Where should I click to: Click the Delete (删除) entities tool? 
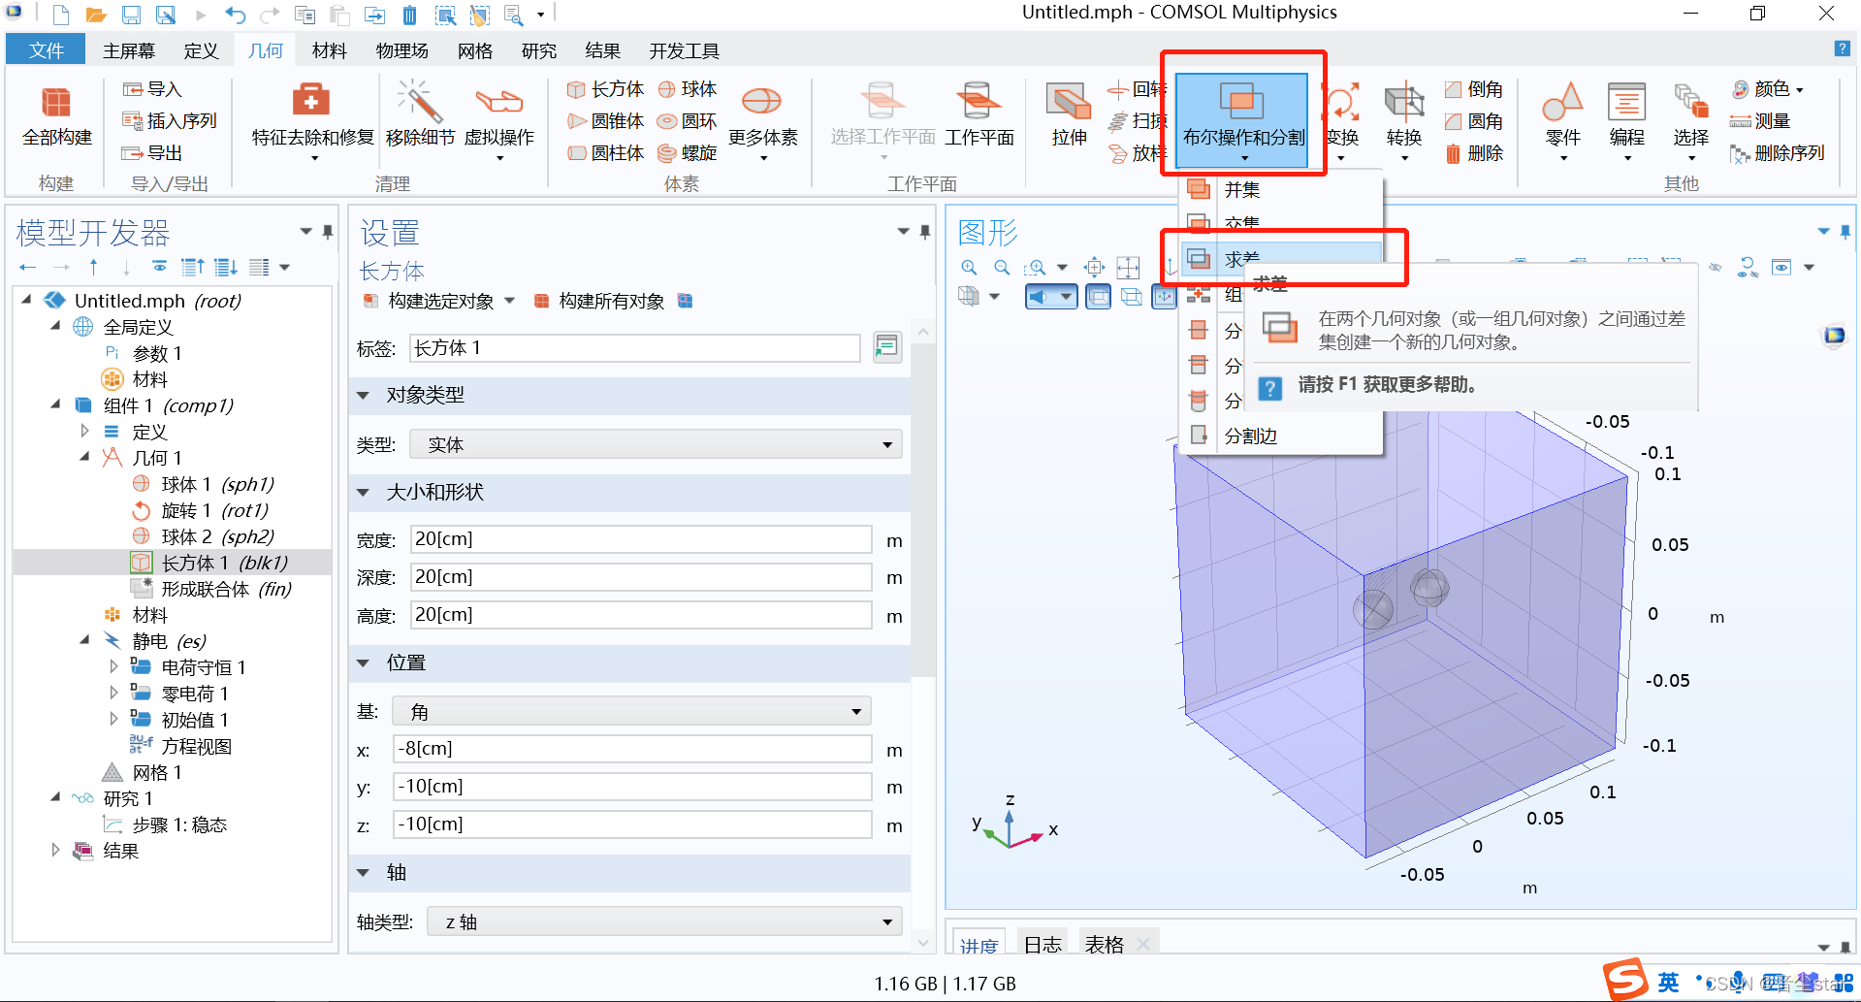(x=1473, y=153)
